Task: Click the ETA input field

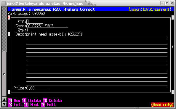Action: point(35,22)
